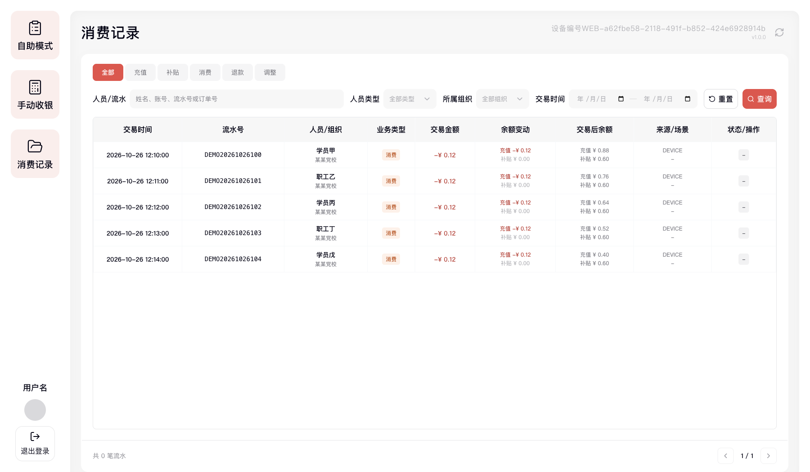Click the name 学员戊
This screenshot has height=472, width=810.
pyautogui.click(x=326, y=255)
